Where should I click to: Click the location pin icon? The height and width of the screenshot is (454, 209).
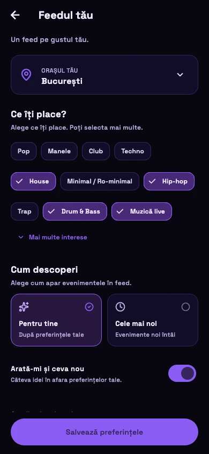coord(26,75)
